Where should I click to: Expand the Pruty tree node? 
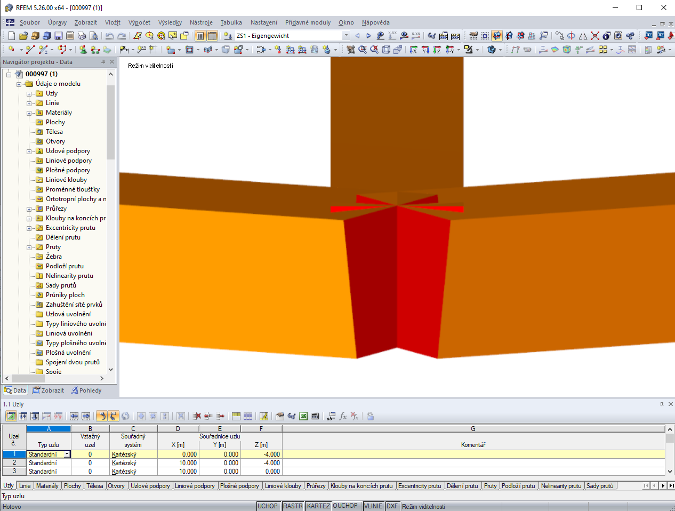pos(29,247)
